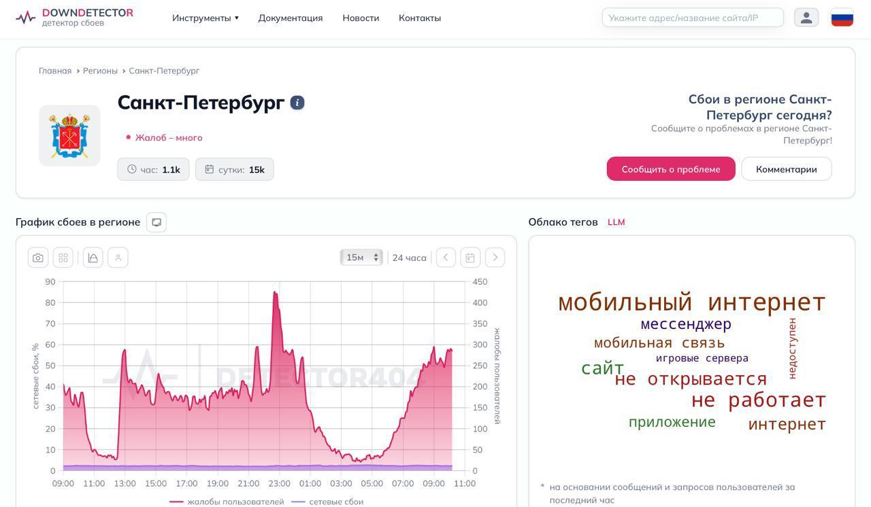Expand the Инструменты dropdown menu
The height and width of the screenshot is (507, 871).
pyautogui.click(x=205, y=18)
